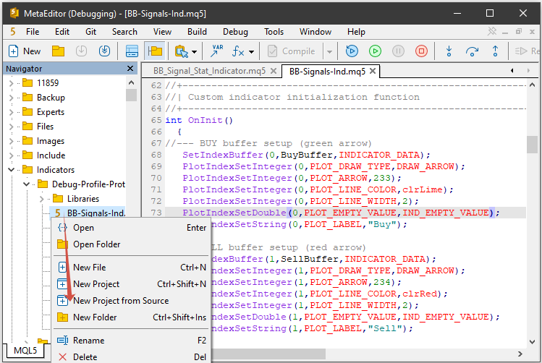Open the Tools menu
This screenshot has width=542, height=363.
[x=274, y=32]
